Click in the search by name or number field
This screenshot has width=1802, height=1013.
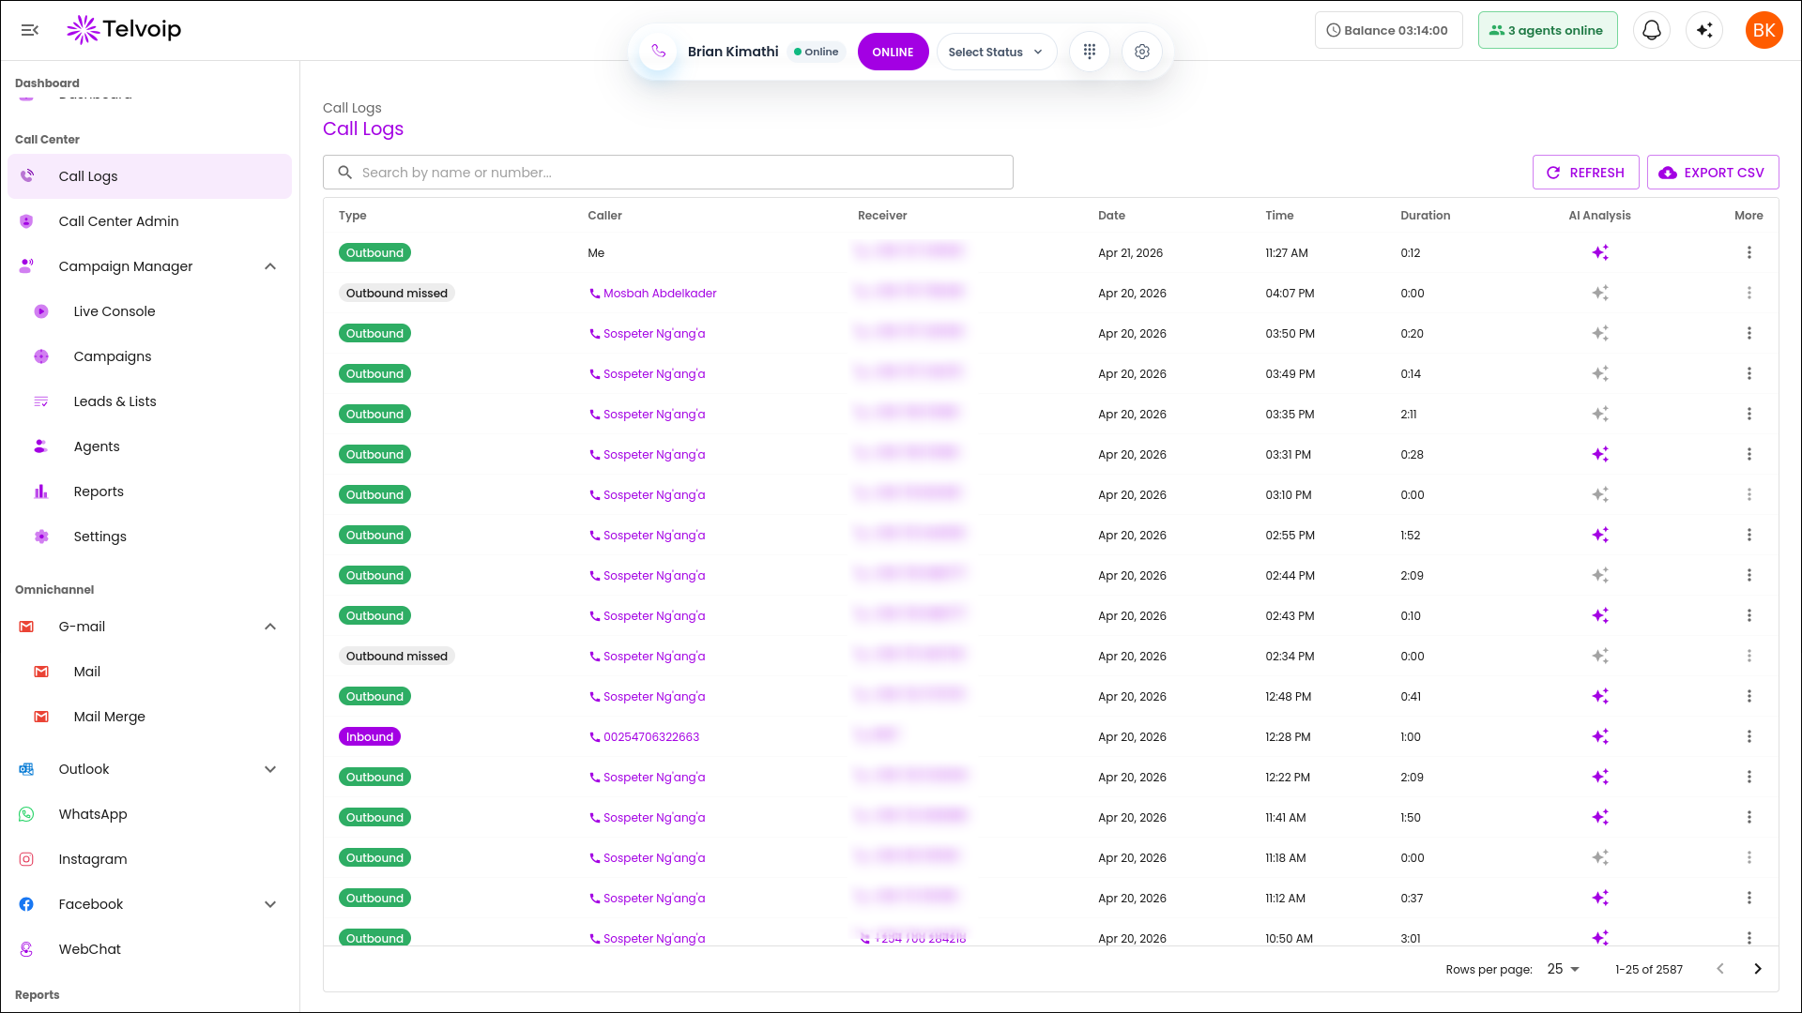coord(668,173)
